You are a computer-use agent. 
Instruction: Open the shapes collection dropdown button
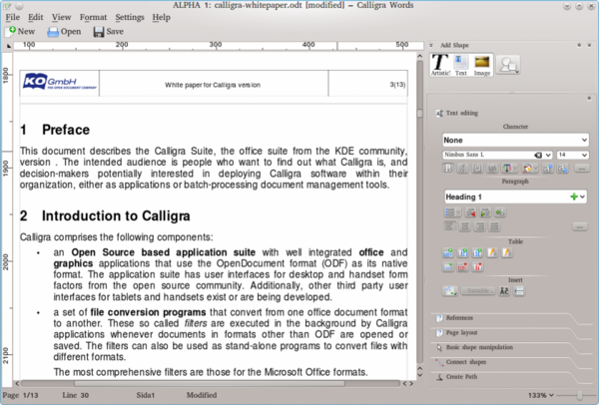[508, 65]
